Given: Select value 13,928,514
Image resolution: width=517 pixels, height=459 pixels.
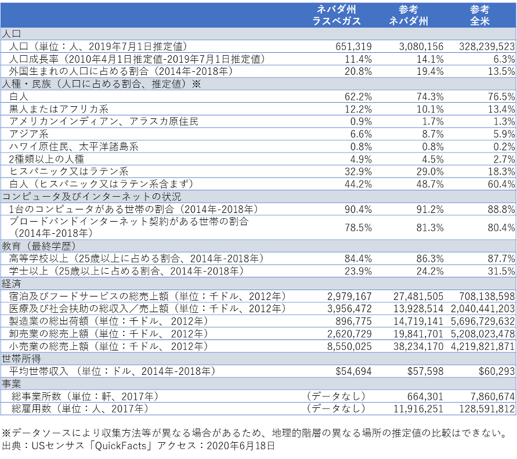Looking at the screenshot, I should click(x=418, y=309).
